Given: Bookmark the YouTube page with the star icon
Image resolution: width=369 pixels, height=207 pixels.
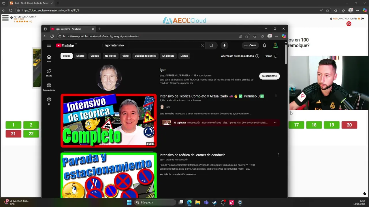Looking at the screenshot, I should [246, 36].
